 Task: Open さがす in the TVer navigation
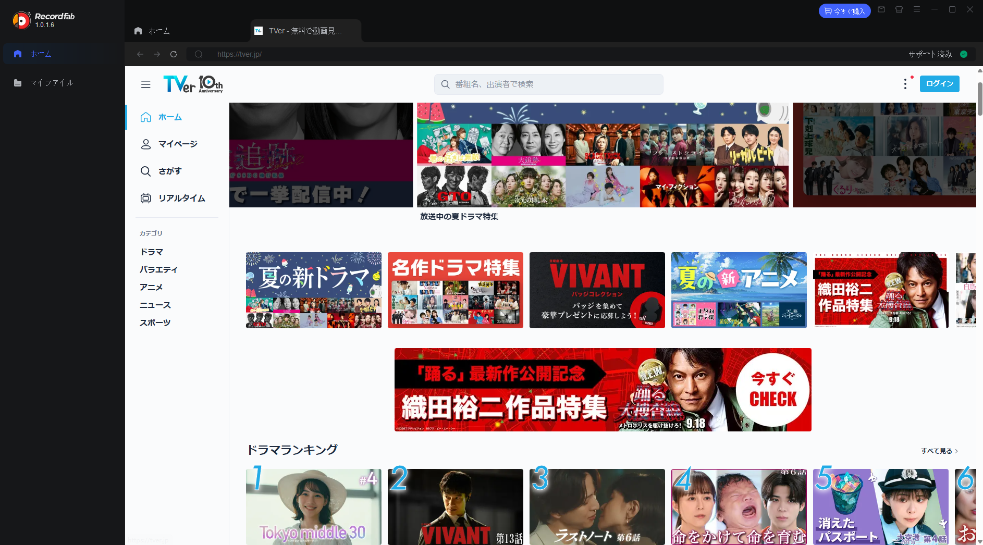point(177,171)
